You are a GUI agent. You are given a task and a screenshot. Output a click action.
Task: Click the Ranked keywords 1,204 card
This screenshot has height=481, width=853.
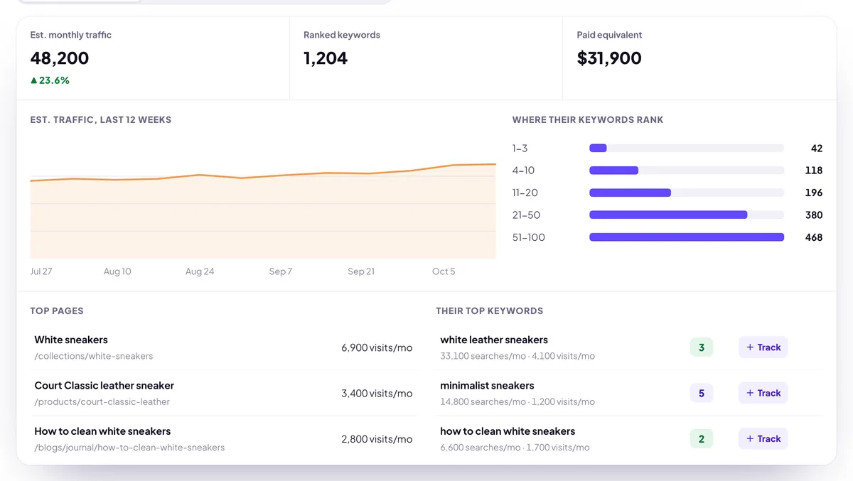click(426, 58)
